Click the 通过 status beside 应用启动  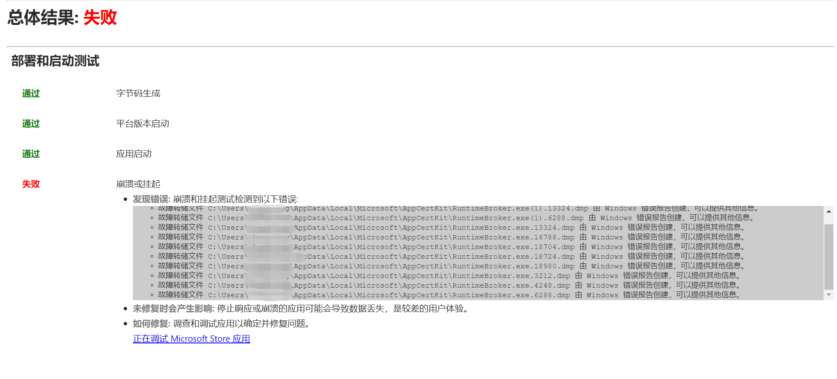point(31,154)
